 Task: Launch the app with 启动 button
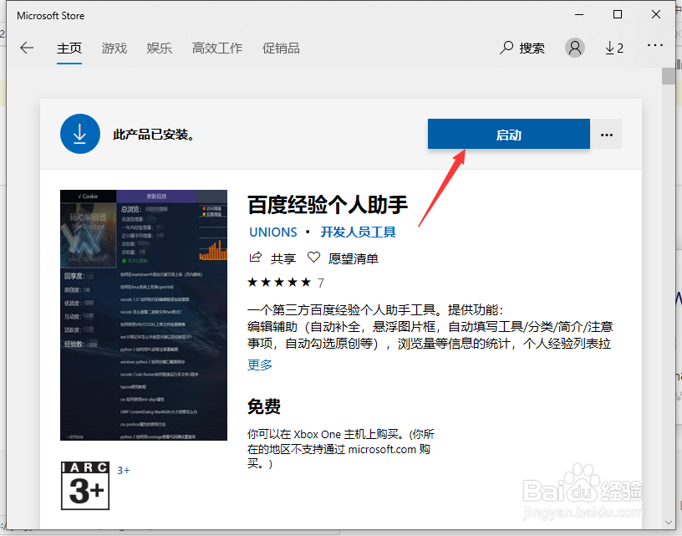(509, 135)
